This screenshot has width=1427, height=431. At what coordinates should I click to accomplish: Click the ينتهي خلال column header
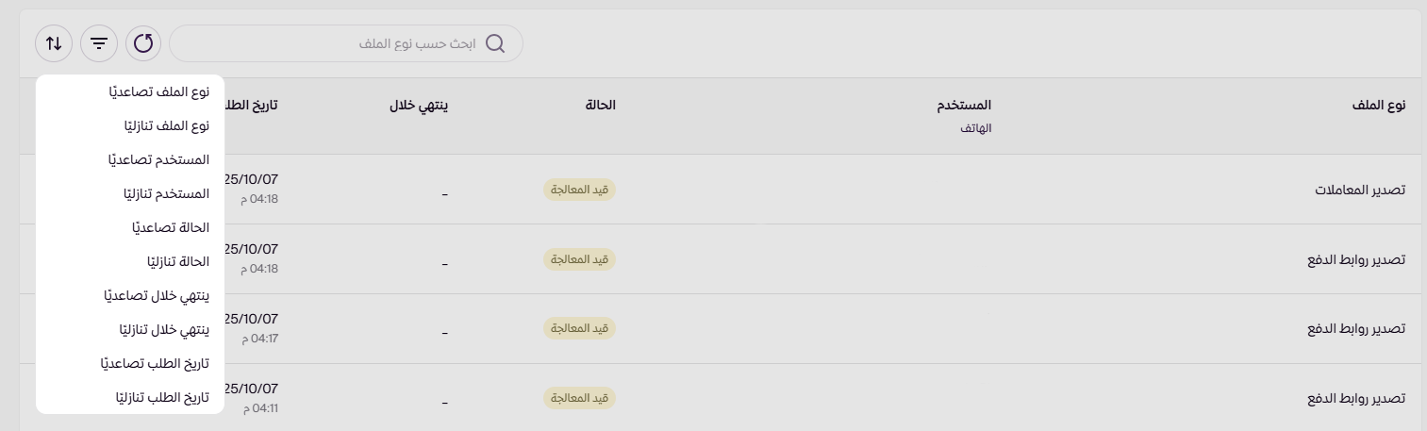point(418,106)
